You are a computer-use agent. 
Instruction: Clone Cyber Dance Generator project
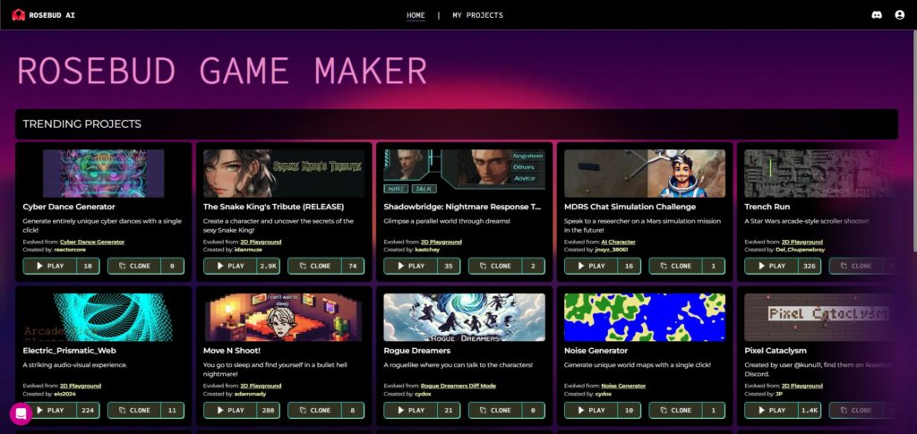(x=134, y=266)
